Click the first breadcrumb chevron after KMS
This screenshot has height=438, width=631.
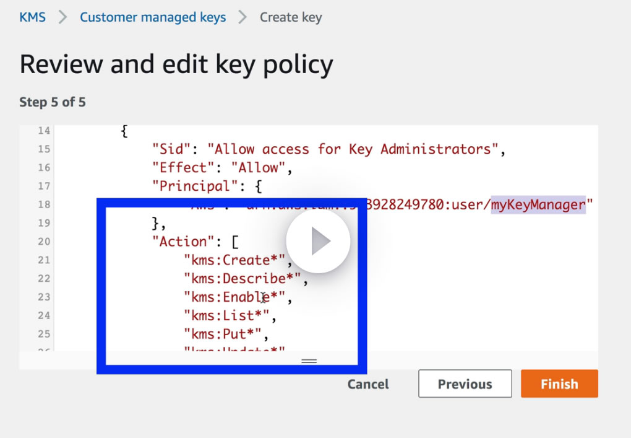coord(62,17)
